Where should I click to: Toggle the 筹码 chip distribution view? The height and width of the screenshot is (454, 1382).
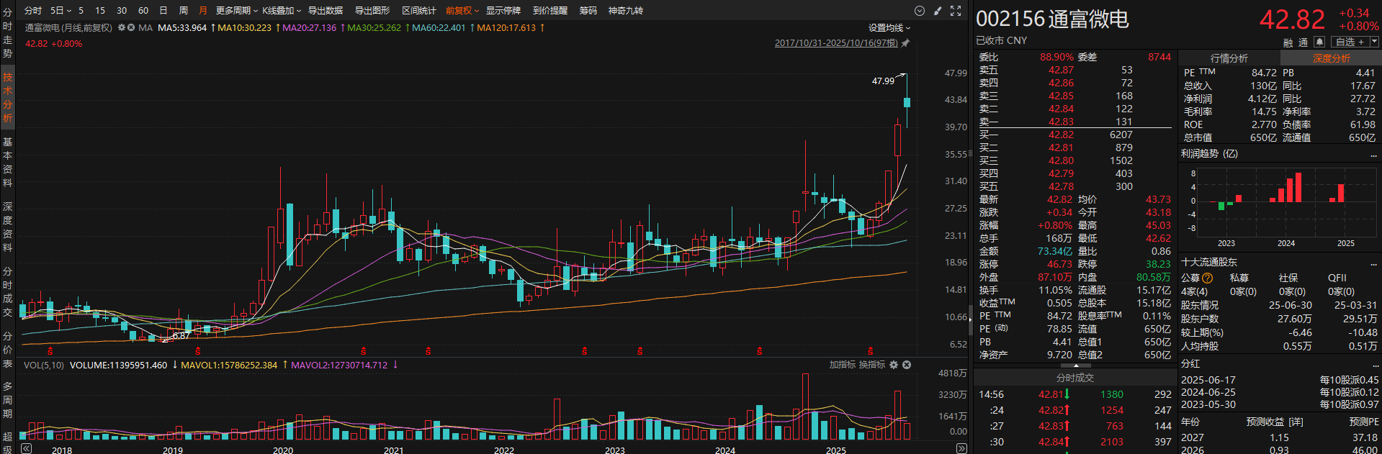[x=588, y=11]
